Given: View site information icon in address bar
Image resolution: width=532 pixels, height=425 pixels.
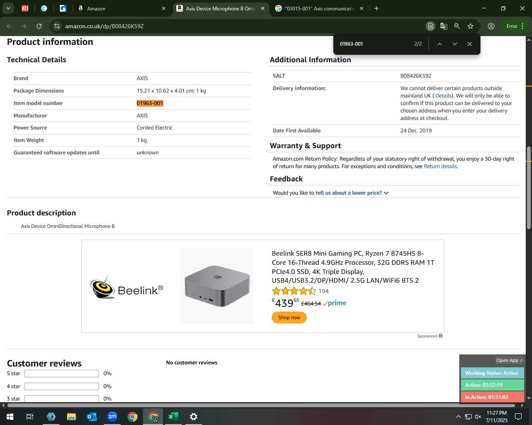Looking at the screenshot, I should (57, 26).
